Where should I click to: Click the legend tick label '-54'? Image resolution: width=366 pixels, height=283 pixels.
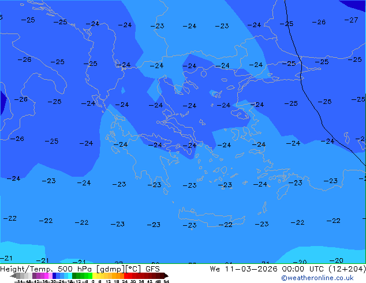point(18,281)
